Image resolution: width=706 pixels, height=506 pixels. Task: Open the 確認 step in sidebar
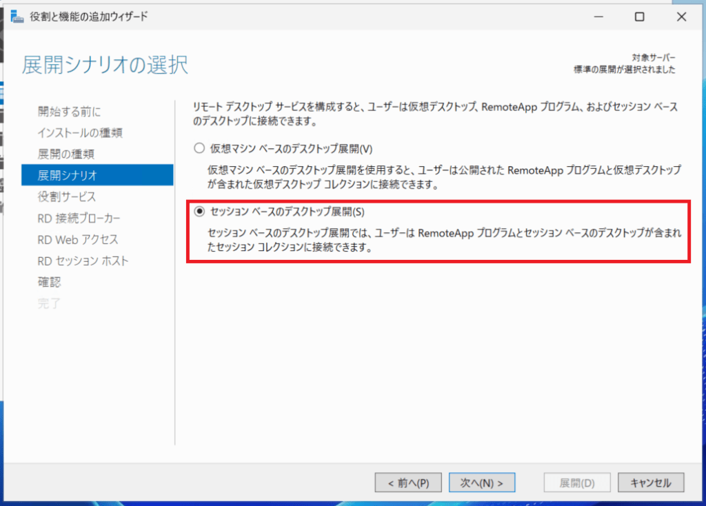pyautogui.click(x=48, y=282)
